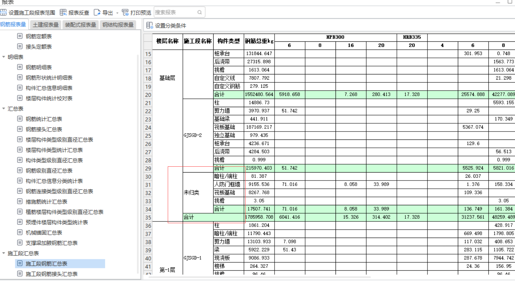
Task: Click the 报表反查 button label
Action: click(x=79, y=13)
